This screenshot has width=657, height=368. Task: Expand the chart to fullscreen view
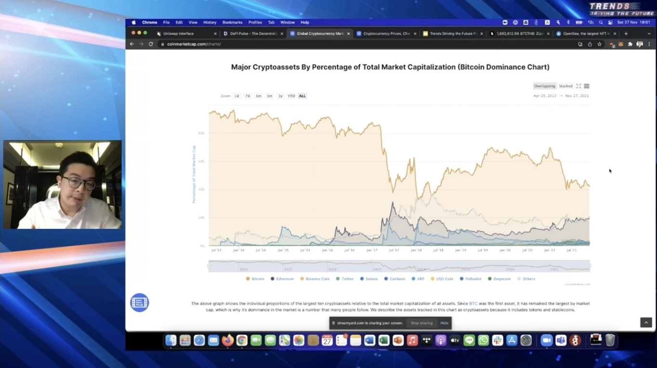pos(578,86)
